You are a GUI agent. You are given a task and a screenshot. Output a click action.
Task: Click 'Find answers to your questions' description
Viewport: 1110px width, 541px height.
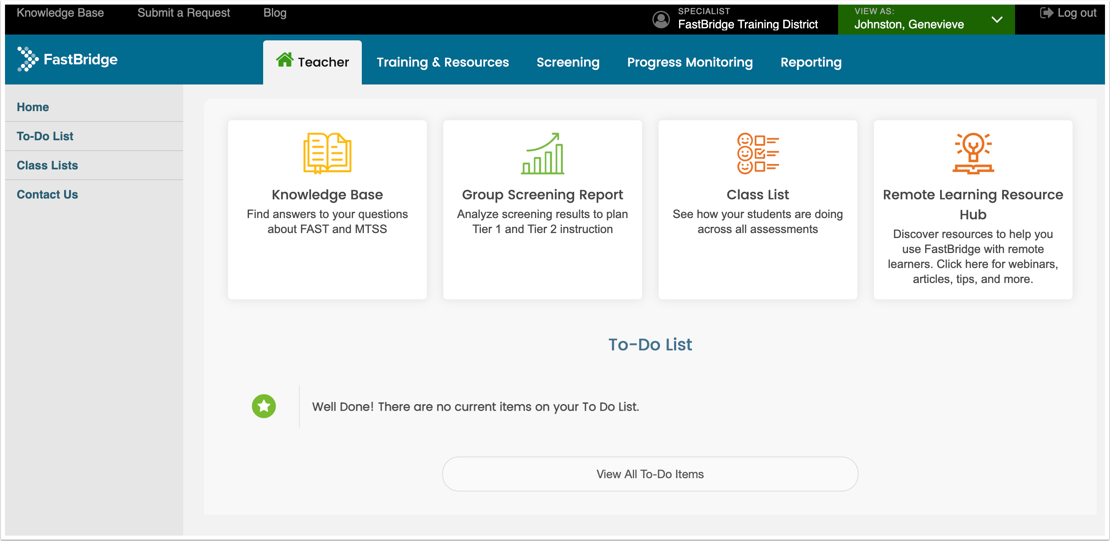pyautogui.click(x=327, y=221)
